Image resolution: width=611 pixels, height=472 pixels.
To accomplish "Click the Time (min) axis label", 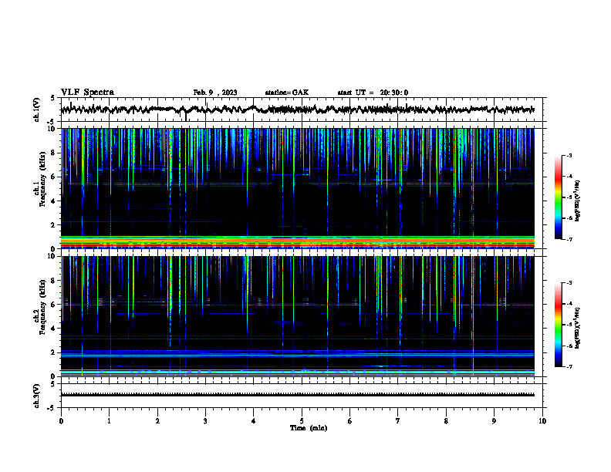I will [x=309, y=428].
